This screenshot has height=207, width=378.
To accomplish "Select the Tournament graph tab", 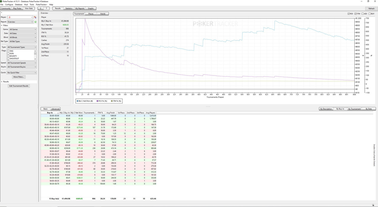I will [x=79, y=14].
